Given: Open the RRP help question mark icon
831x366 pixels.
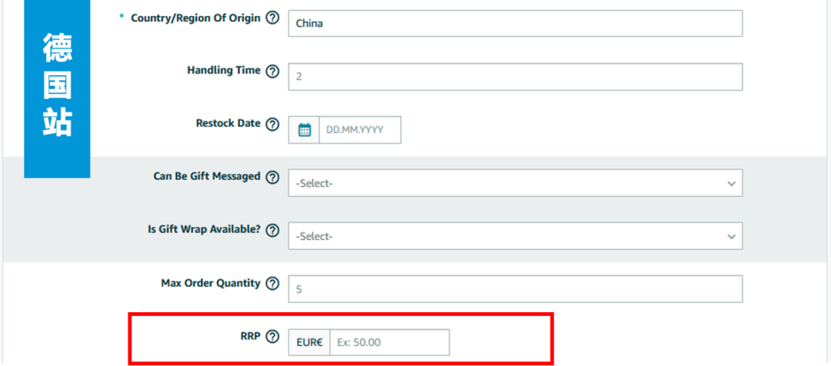Looking at the screenshot, I should 272,336.
